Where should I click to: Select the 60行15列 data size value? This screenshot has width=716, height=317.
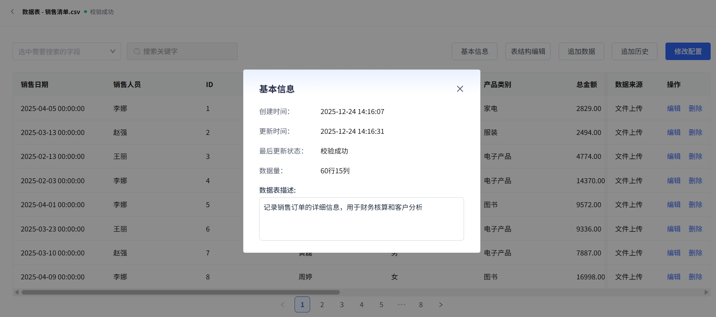pyautogui.click(x=335, y=171)
